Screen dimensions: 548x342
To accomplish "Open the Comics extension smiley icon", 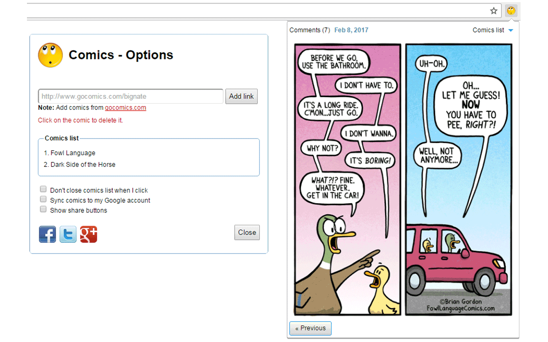I will tap(511, 11).
